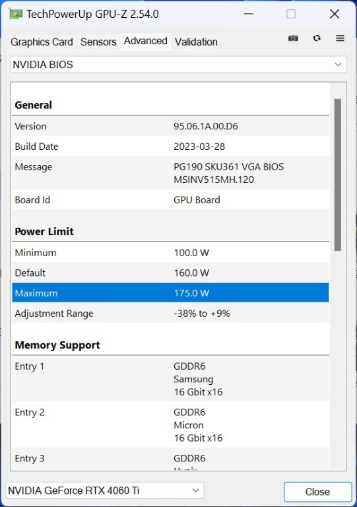This screenshot has height=507, width=357.
Task: Click the refresh icon
Action: [317, 38]
